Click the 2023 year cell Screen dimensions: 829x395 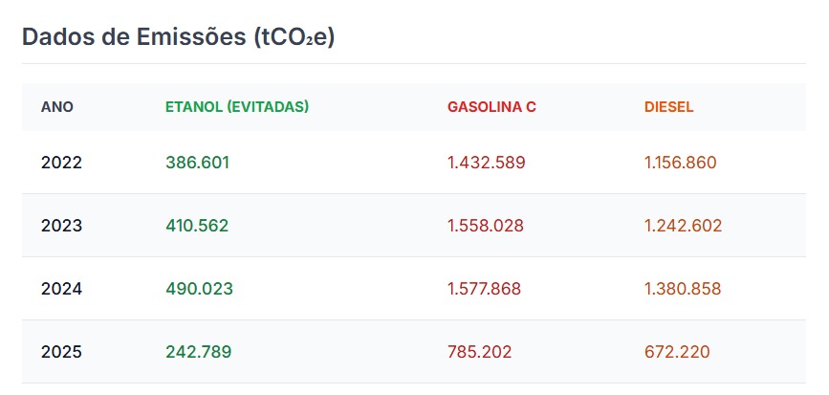[62, 226]
